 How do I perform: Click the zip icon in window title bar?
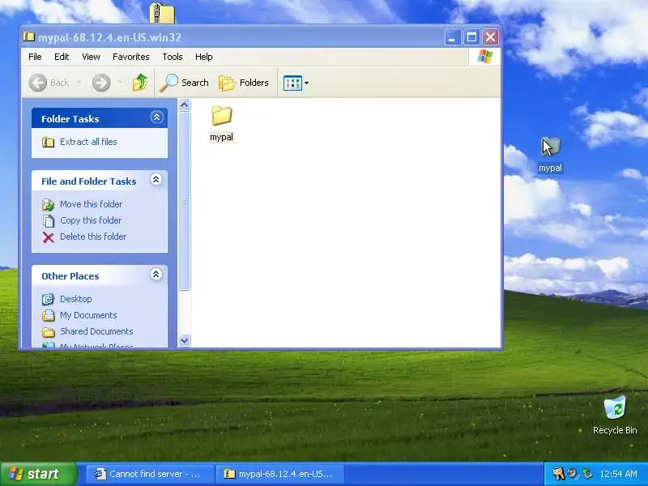coord(28,36)
